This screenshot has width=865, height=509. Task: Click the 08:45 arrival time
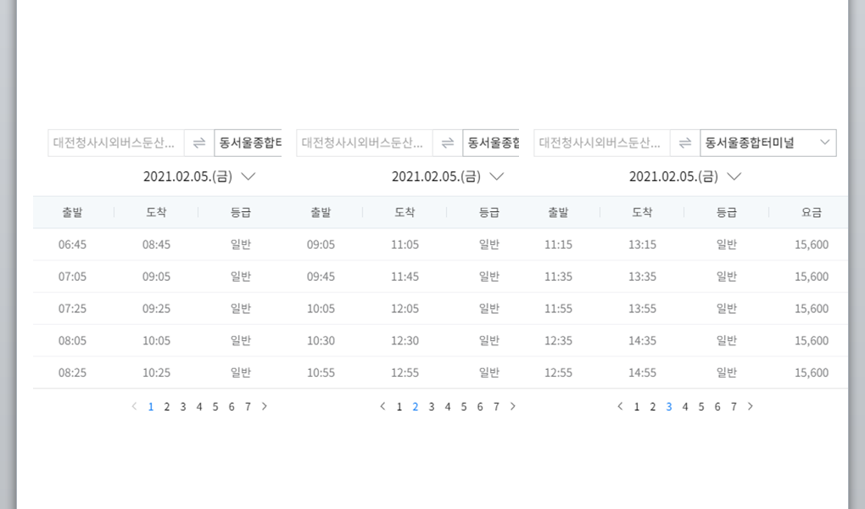point(156,244)
